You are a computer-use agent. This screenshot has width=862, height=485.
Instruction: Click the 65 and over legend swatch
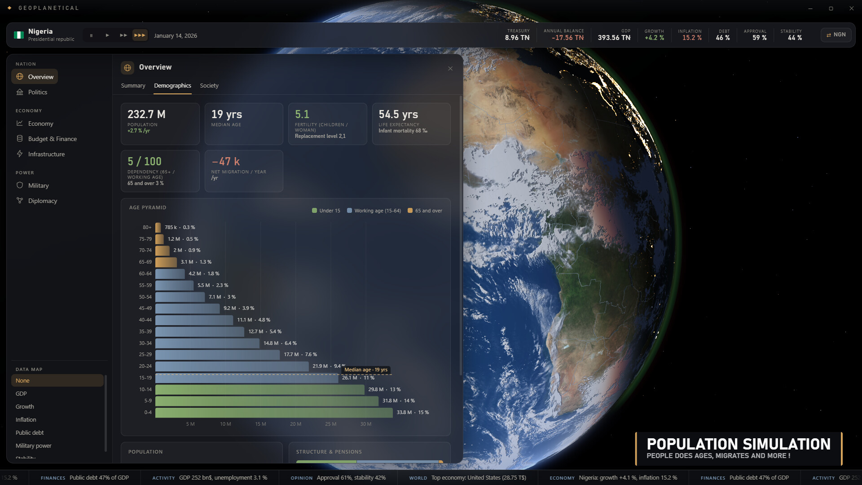pos(410,211)
